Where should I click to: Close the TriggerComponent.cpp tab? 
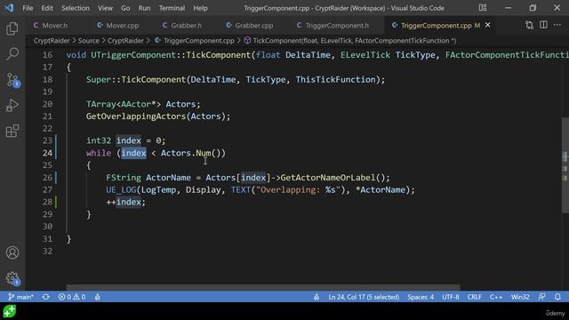coord(488,25)
